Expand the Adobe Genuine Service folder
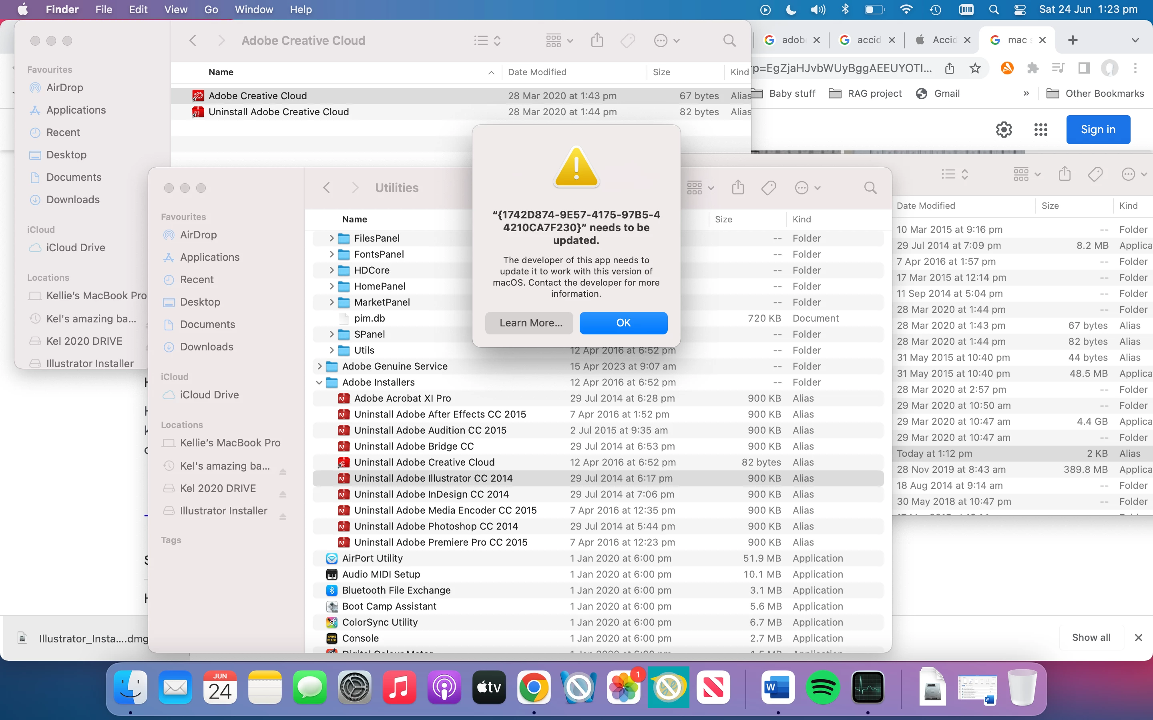This screenshot has height=720, width=1153. (x=319, y=366)
